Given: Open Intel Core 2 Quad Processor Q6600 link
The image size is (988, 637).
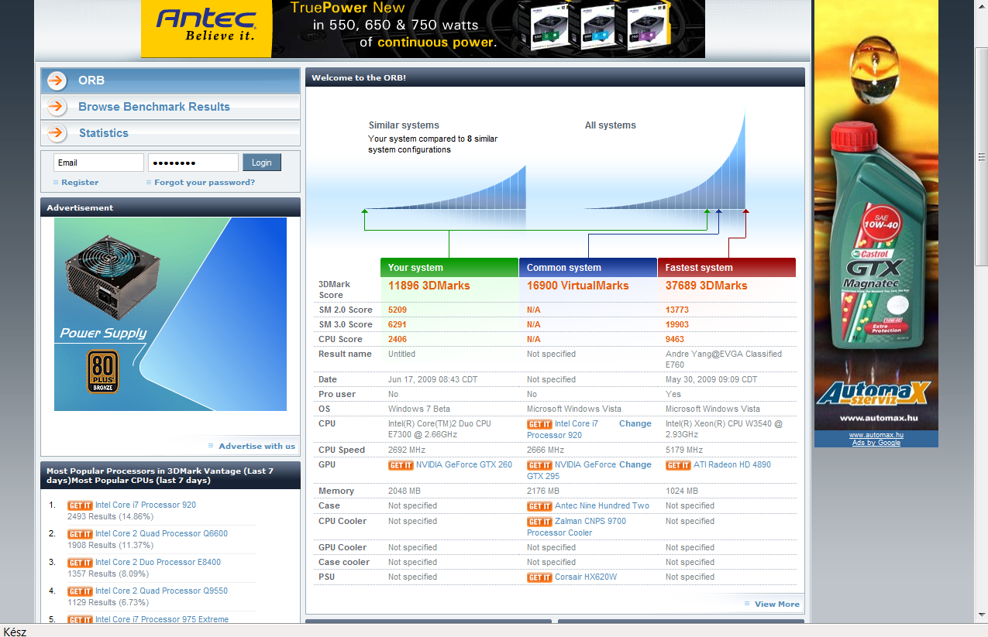Looking at the screenshot, I should click(x=161, y=533).
